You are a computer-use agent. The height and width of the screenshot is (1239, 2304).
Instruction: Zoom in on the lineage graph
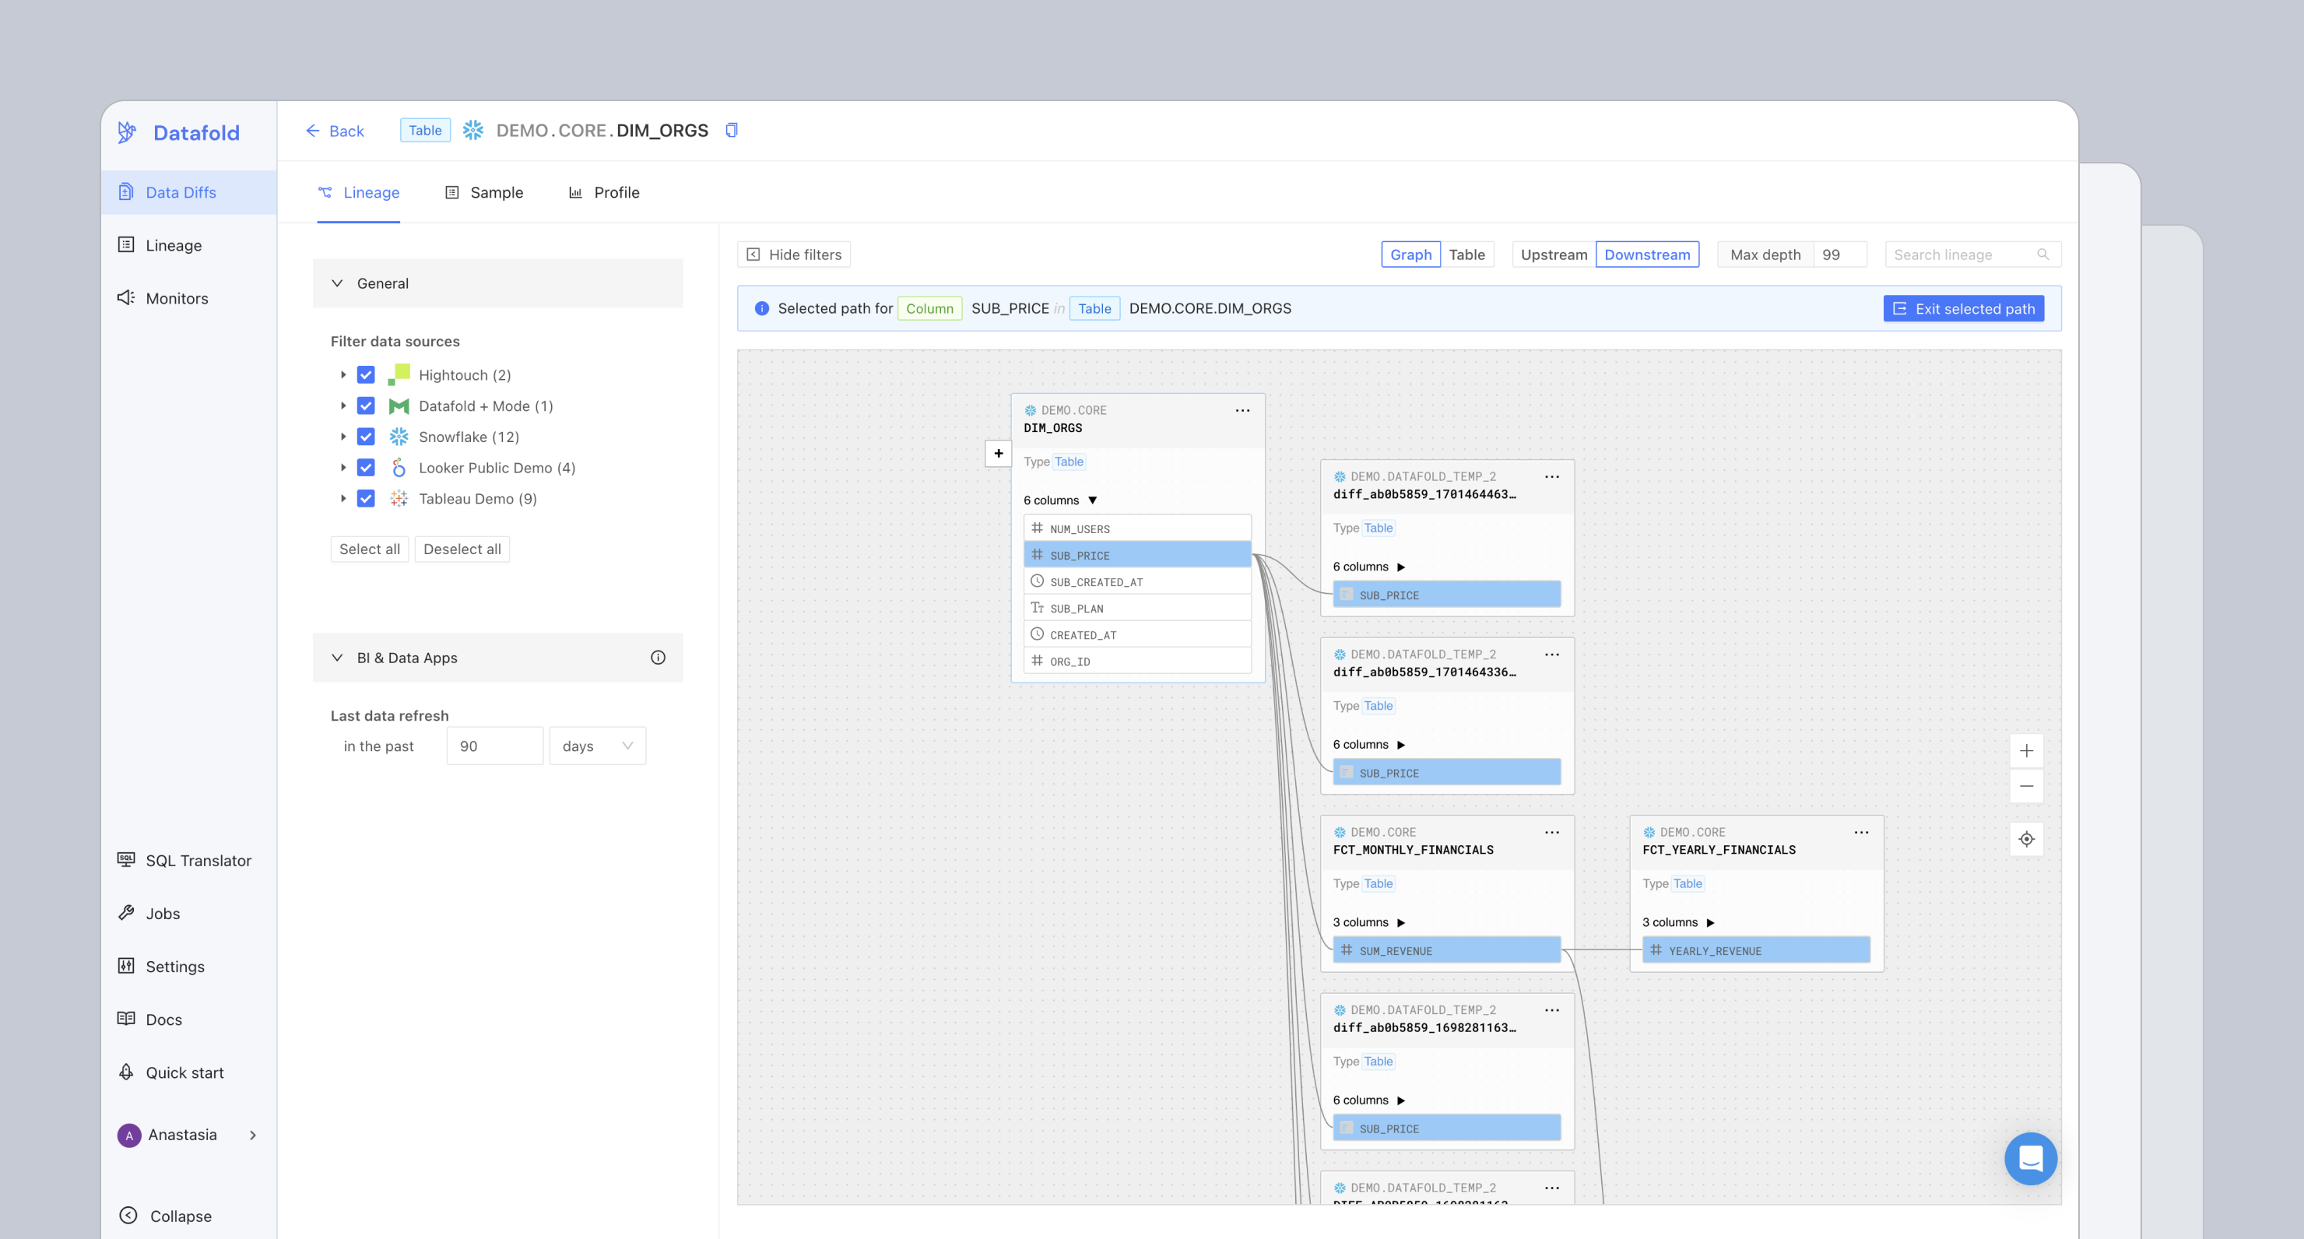point(2026,750)
